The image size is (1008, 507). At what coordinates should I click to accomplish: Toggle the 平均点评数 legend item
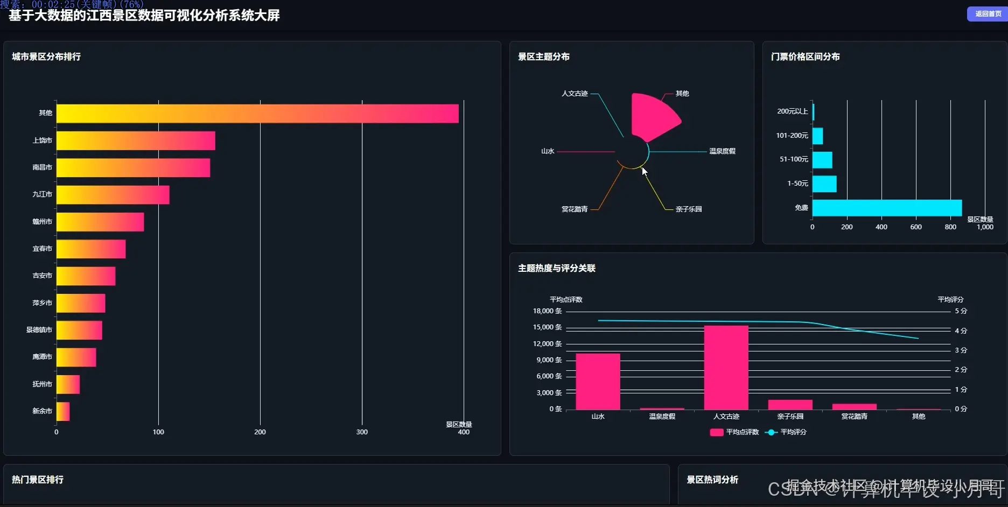point(734,432)
